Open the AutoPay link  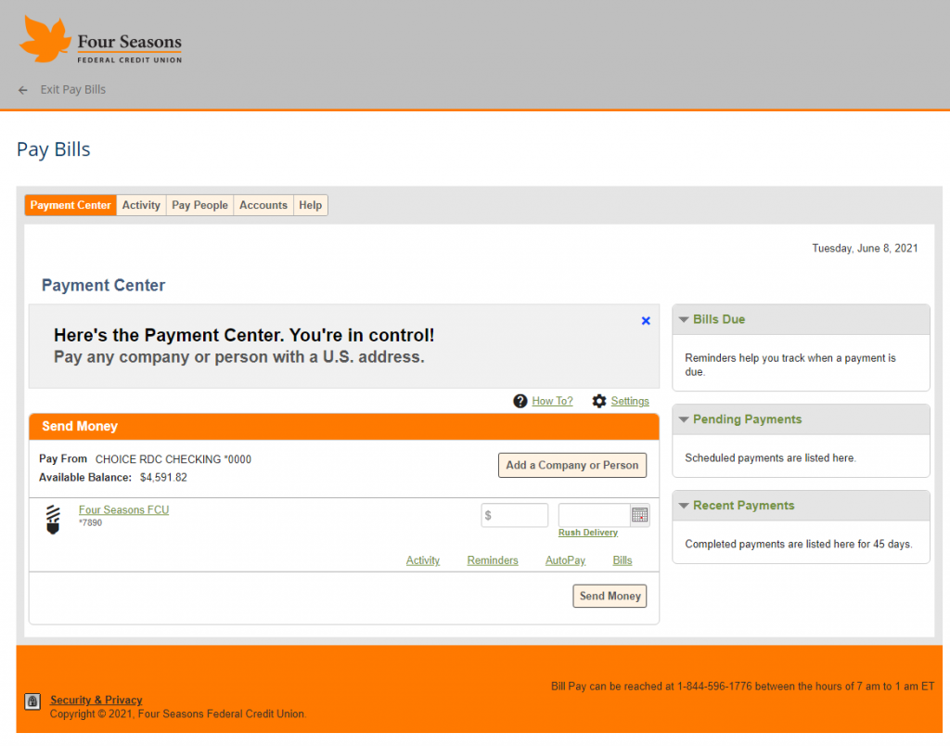(565, 560)
